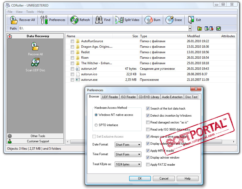Click the Refresh disc icon
The image size is (242, 189).
[74, 20]
